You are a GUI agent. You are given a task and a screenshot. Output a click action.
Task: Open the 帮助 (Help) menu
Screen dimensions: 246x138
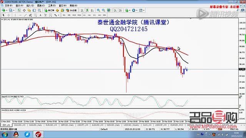point(73,6)
